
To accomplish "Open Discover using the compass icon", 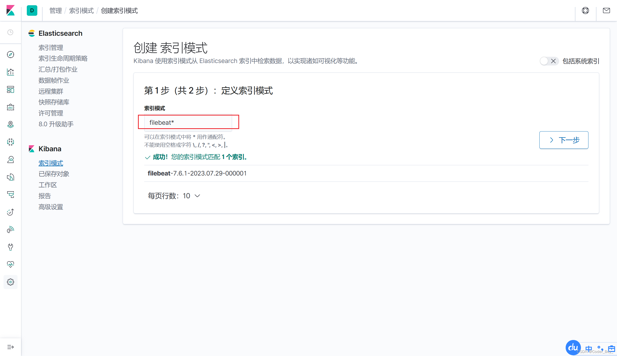I will pyautogui.click(x=11, y=54).
